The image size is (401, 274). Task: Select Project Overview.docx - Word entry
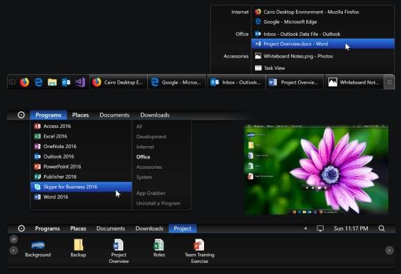click(323, 44)
